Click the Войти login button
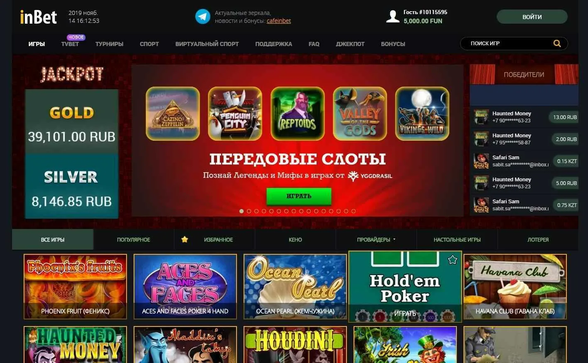The height and width of the screenshot is (363, 588). (x=532, y=17)
